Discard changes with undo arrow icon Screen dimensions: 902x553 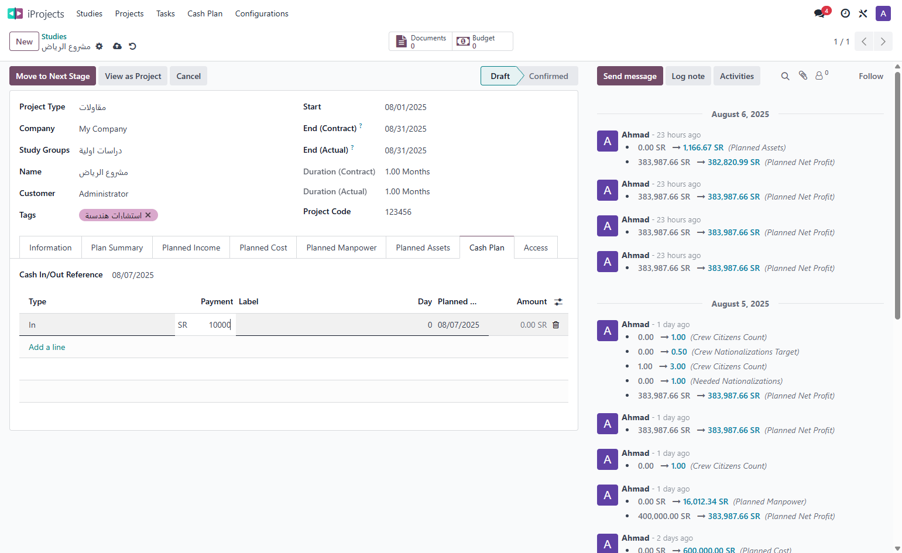click(x=132, y=46)
